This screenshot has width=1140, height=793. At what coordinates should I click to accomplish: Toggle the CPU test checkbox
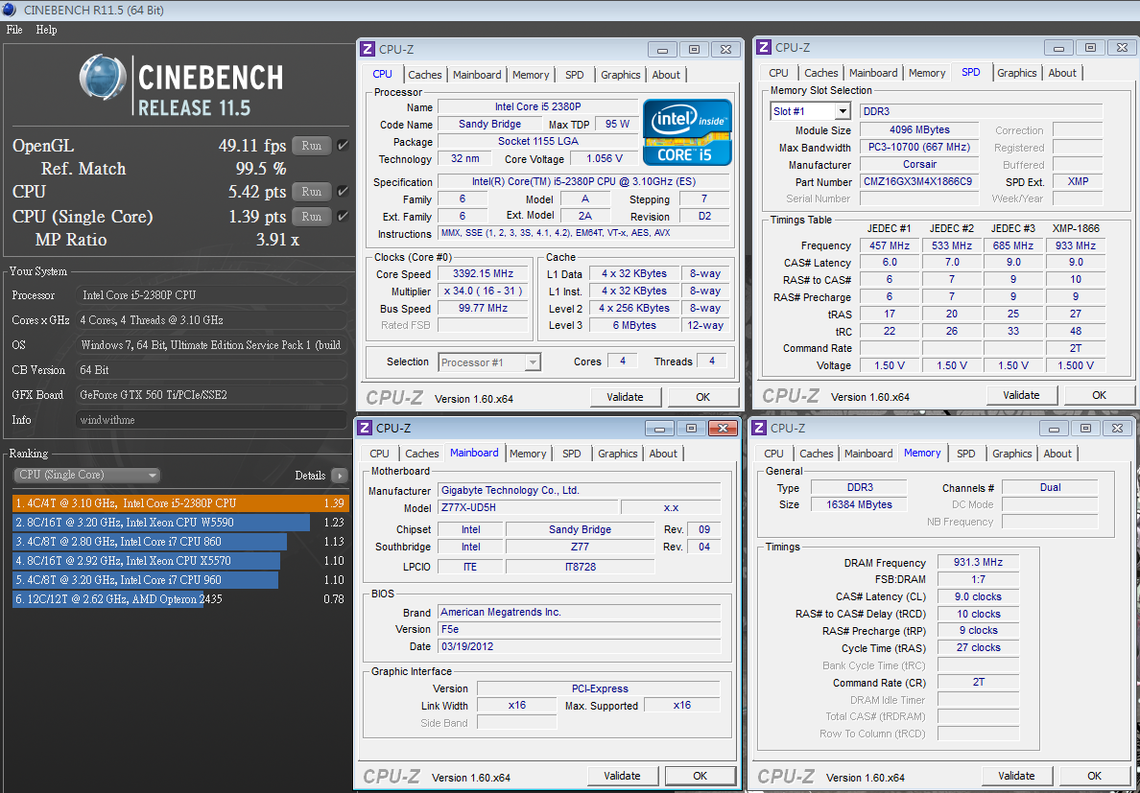[344, 192]
